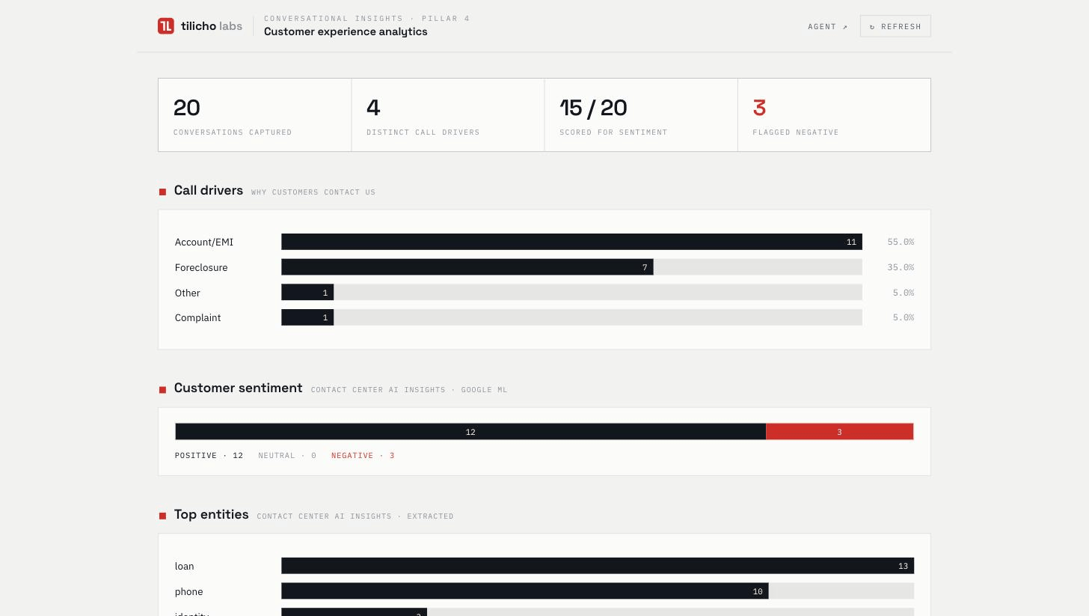Click the 'CONTACT CENTER AI INSIGHTS · EXTRACTED' subtitle

(x=355, y=516)
